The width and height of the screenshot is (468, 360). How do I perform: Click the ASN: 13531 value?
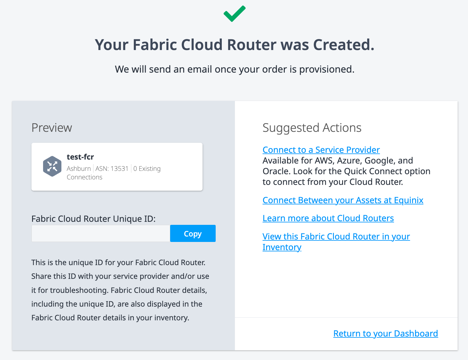112,168
